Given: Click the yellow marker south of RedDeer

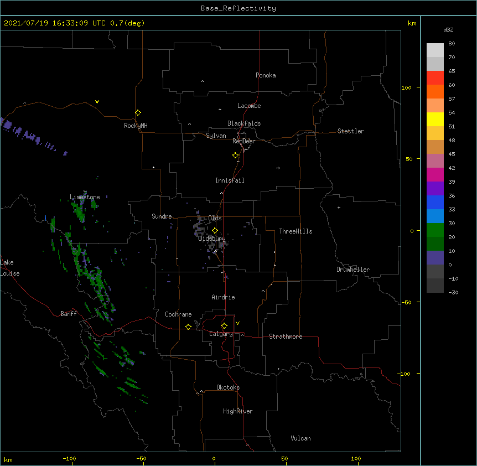Looking at the screenshot, I should (235, 156).
